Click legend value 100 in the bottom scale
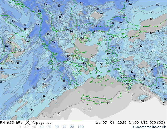 (81, 127)
